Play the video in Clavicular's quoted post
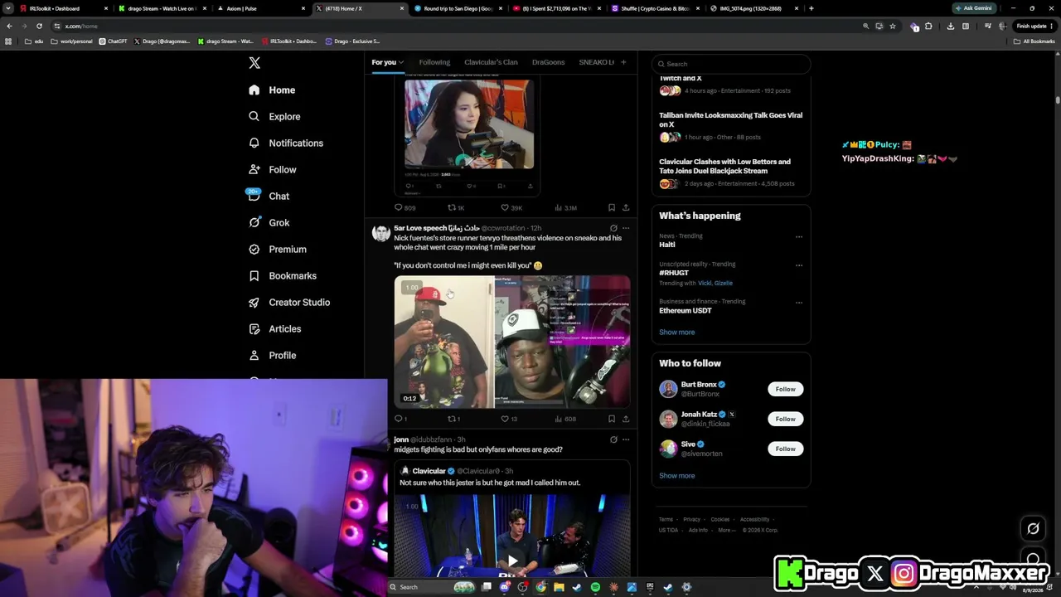The image size is (1061, 597). click(512, 561)
